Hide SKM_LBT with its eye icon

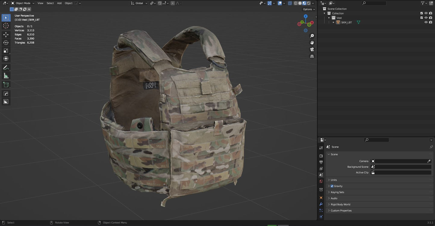click(426, 22)
